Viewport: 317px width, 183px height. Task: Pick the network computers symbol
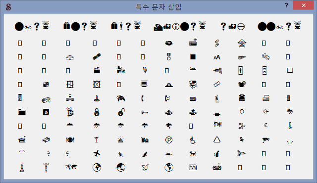pyautogui.click(x=70, y=98)
